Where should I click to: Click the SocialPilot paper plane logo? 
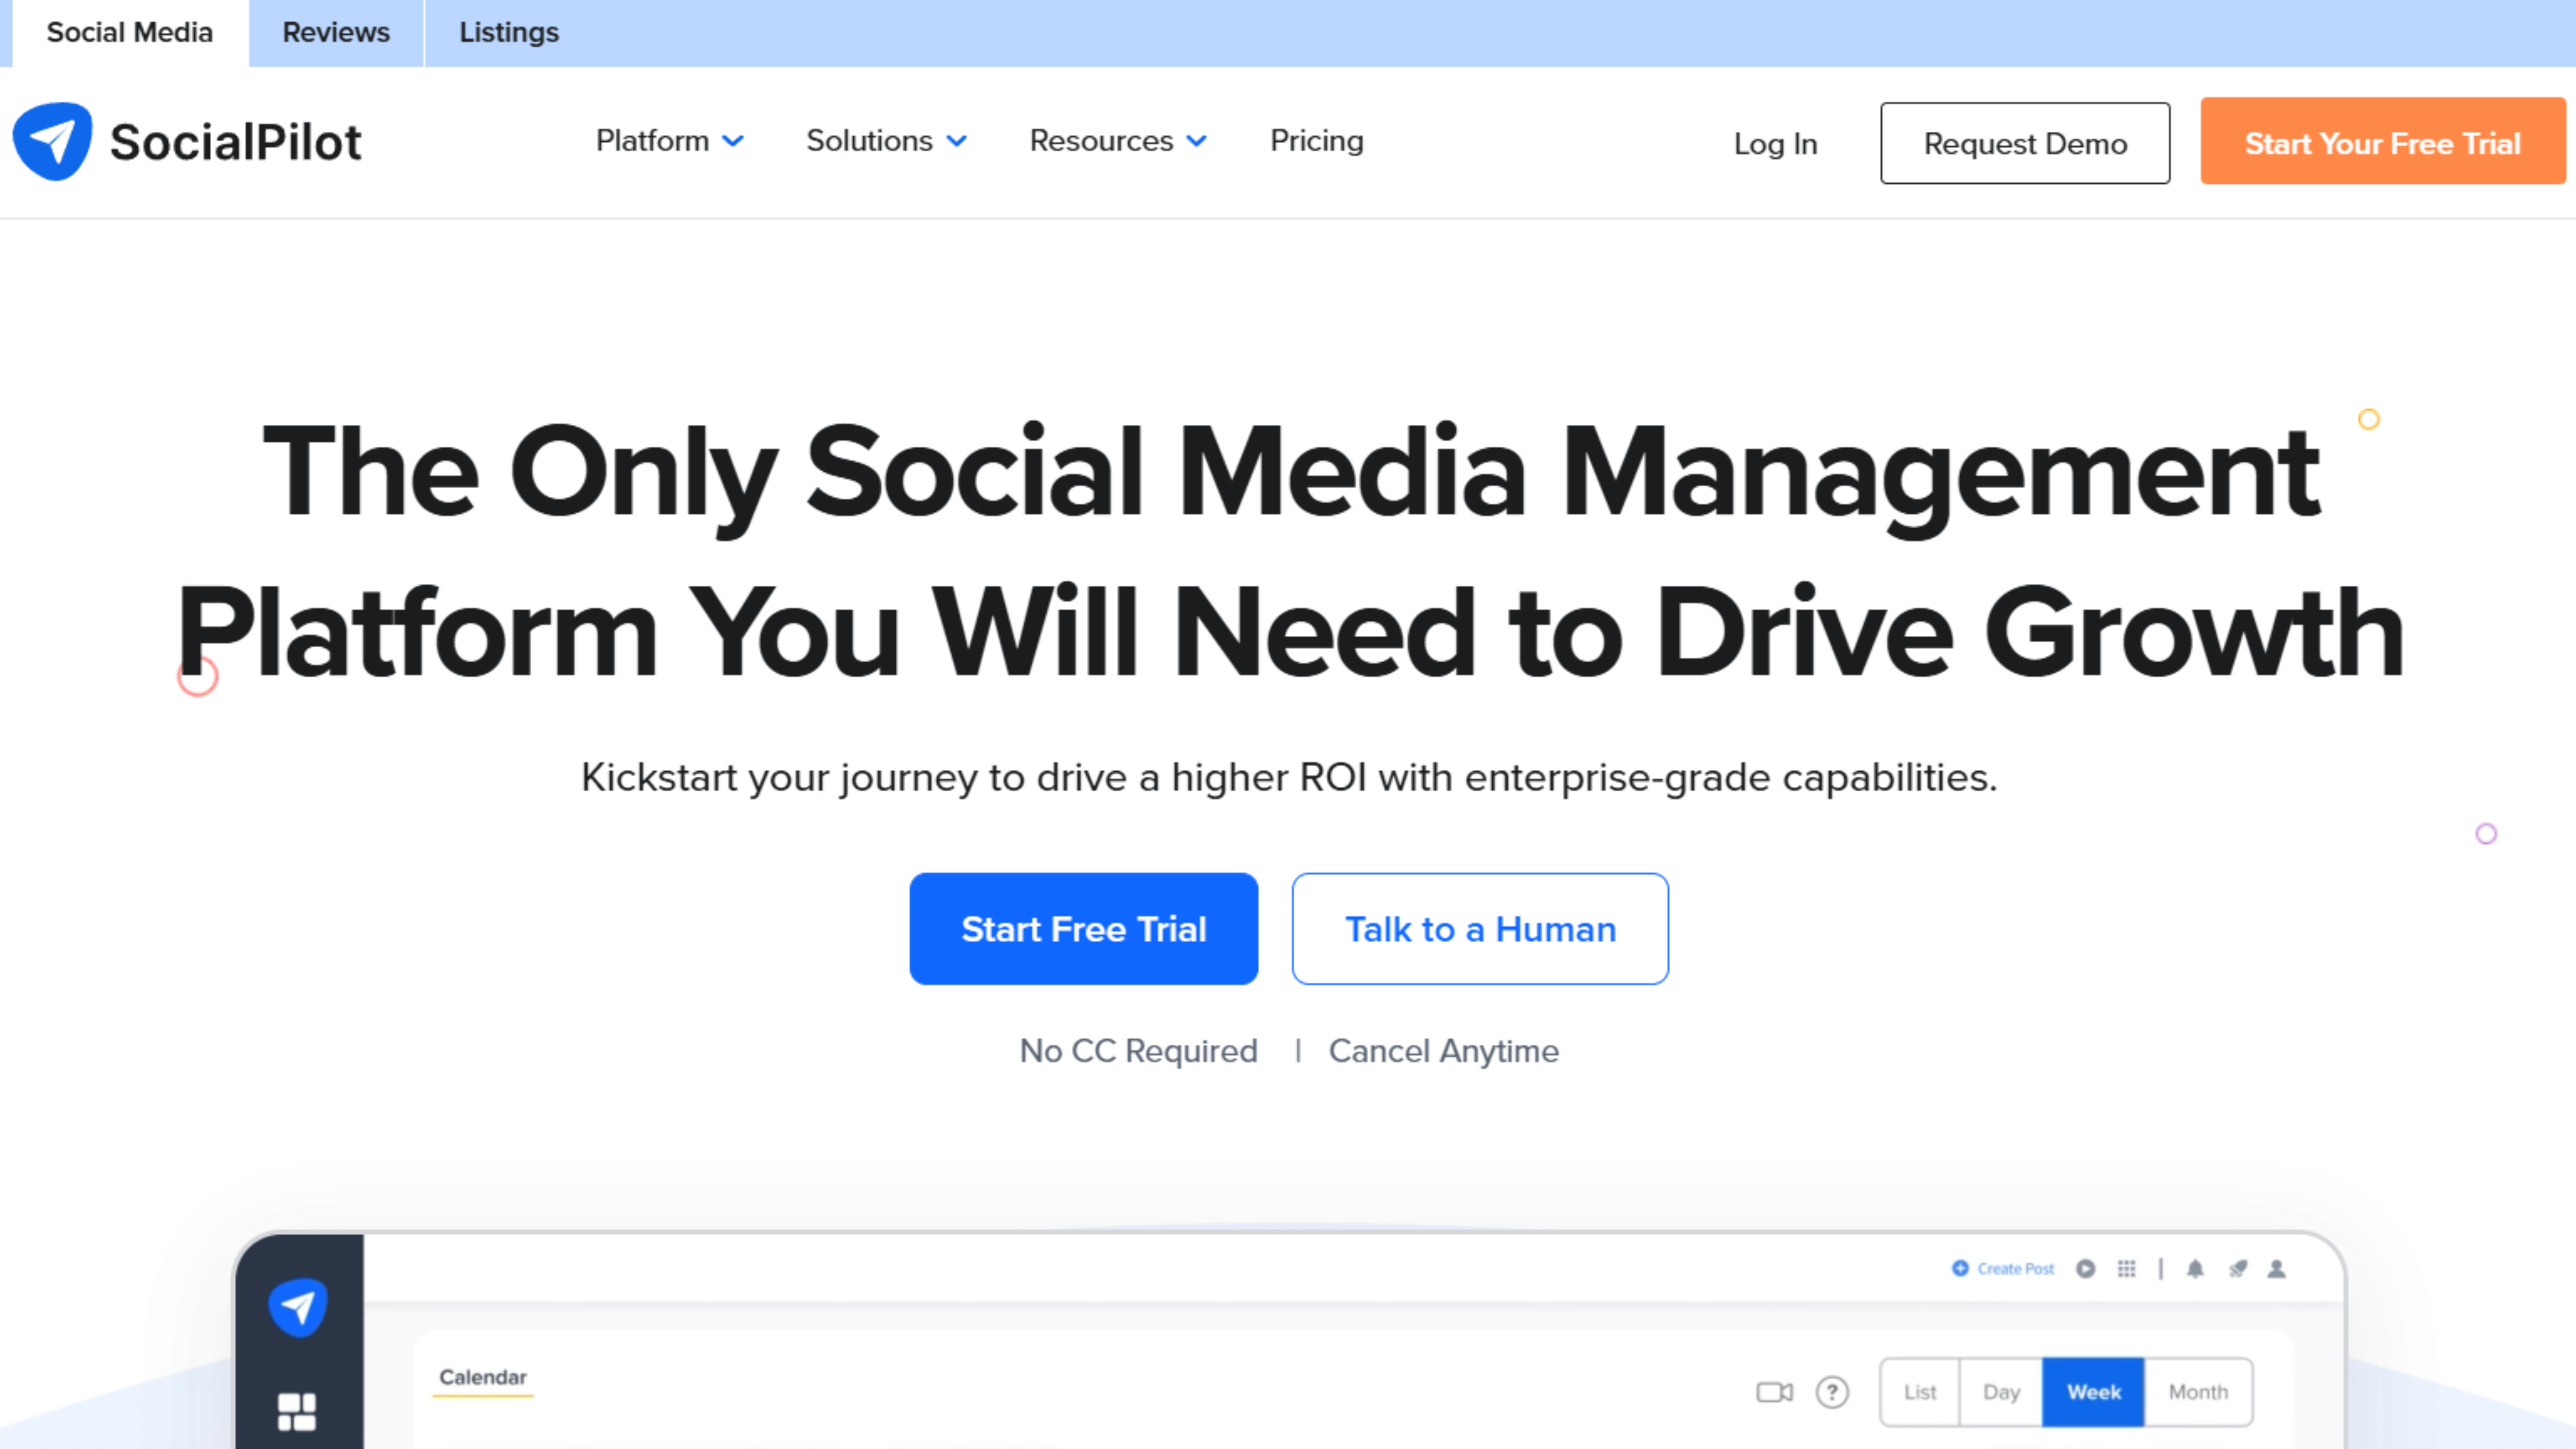[52, 139]
